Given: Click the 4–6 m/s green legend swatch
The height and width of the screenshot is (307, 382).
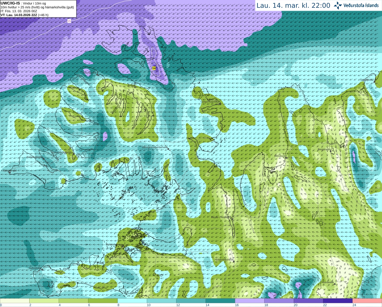Looking at the screenshot, I should (73, 301).
